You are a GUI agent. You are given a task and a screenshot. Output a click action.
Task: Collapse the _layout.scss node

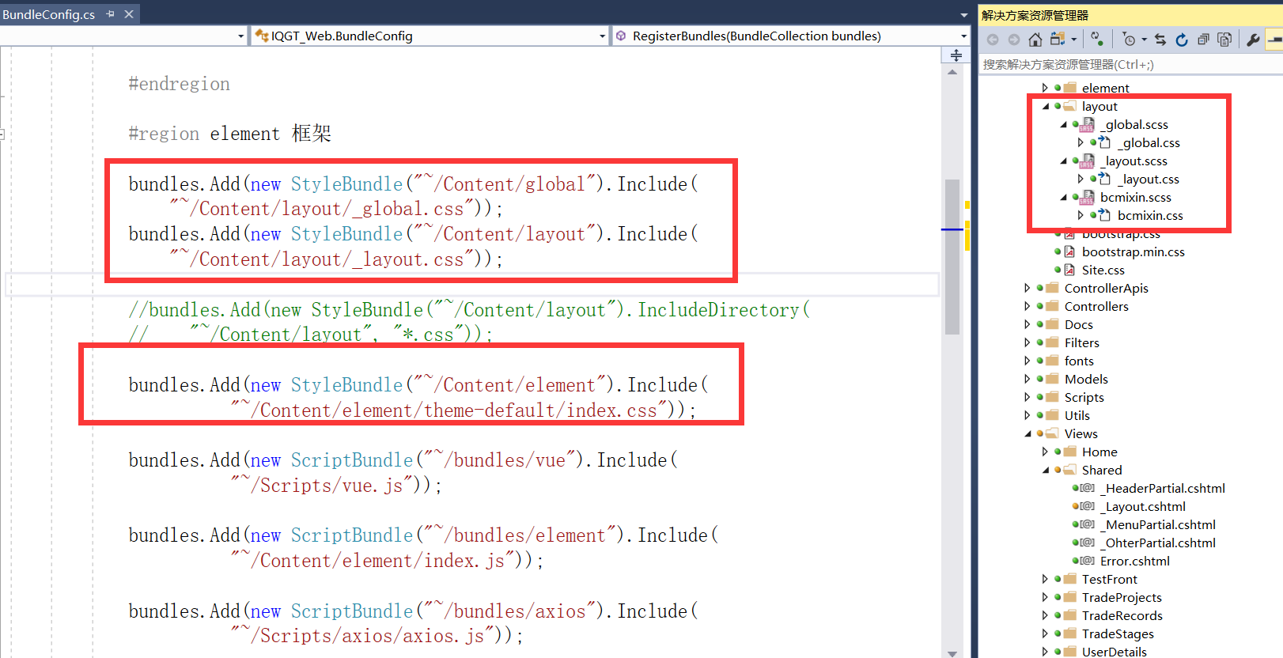(x=1063, y=161)
